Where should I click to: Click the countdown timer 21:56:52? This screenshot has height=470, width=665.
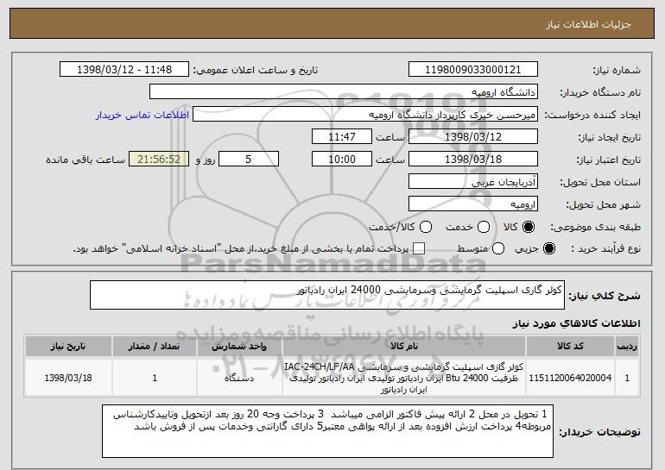159,160
